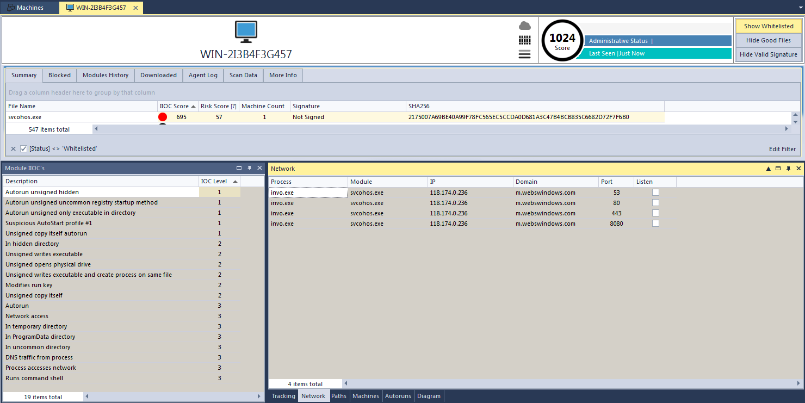Open the Autoruns tab at bottom
This screenshot has height=403, width=805.
398,396
